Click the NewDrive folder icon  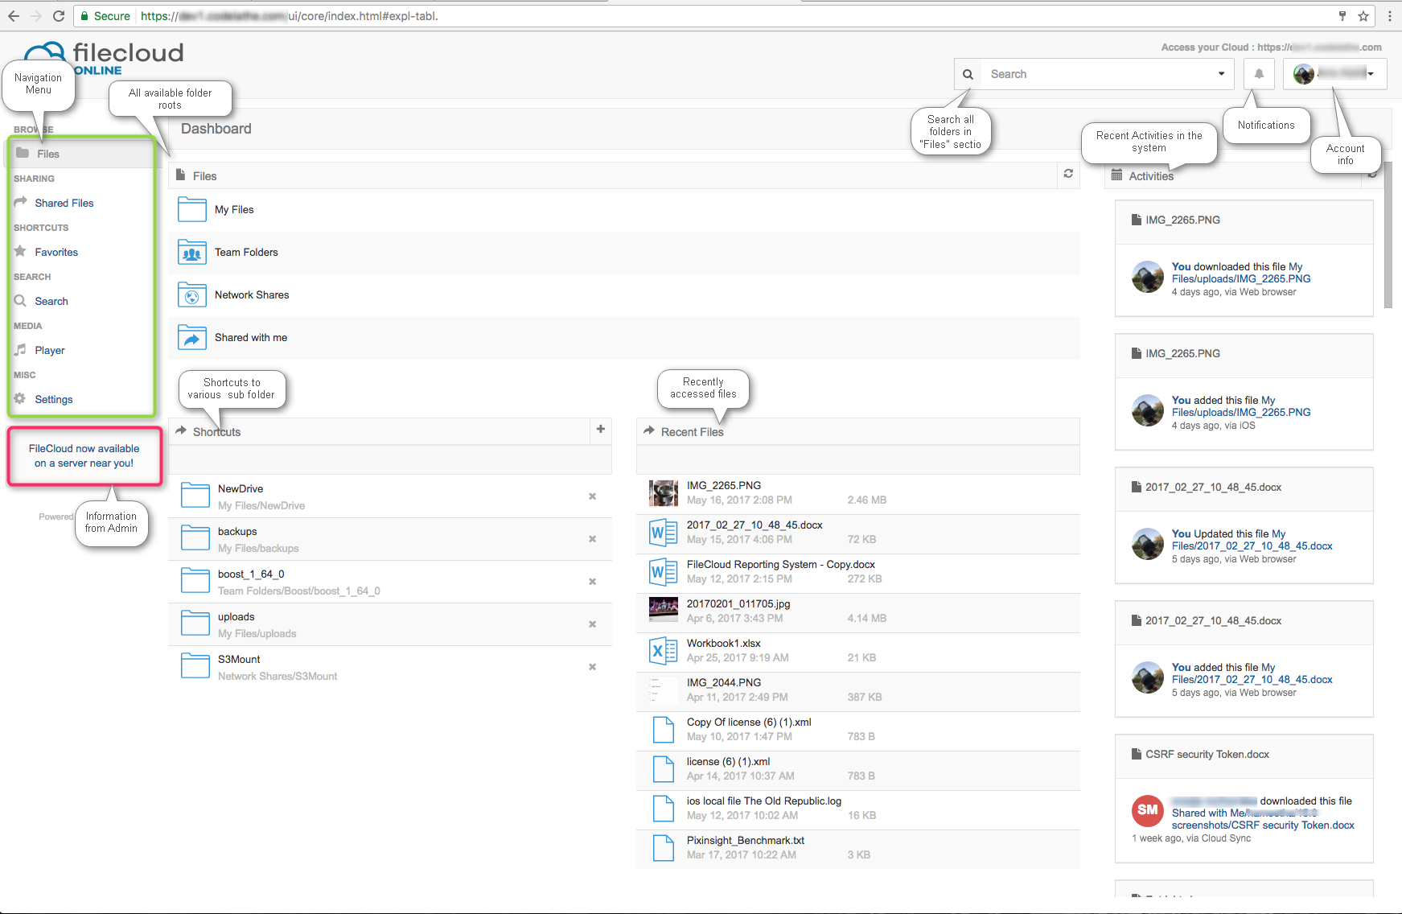pyautogui.click(x=195, y=496)
